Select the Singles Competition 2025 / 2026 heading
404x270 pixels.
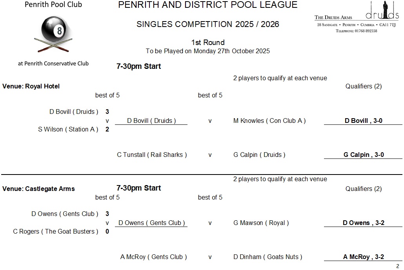pyautogui.click(x=207, y=24)
